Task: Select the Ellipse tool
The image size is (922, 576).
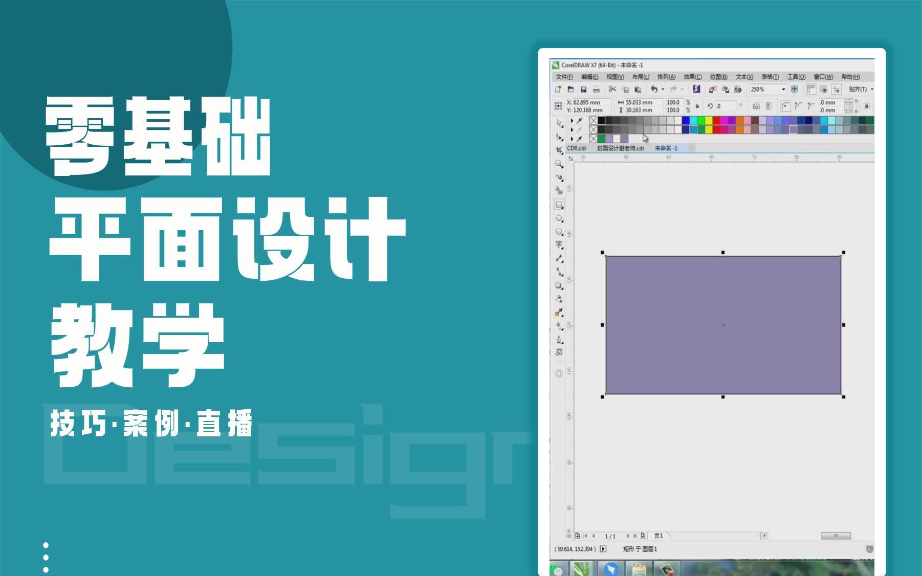Action: click(559, 218)
